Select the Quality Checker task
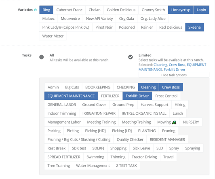Image resolution: width=215 pixels, height=179 pixels. [x=130, y=139]
